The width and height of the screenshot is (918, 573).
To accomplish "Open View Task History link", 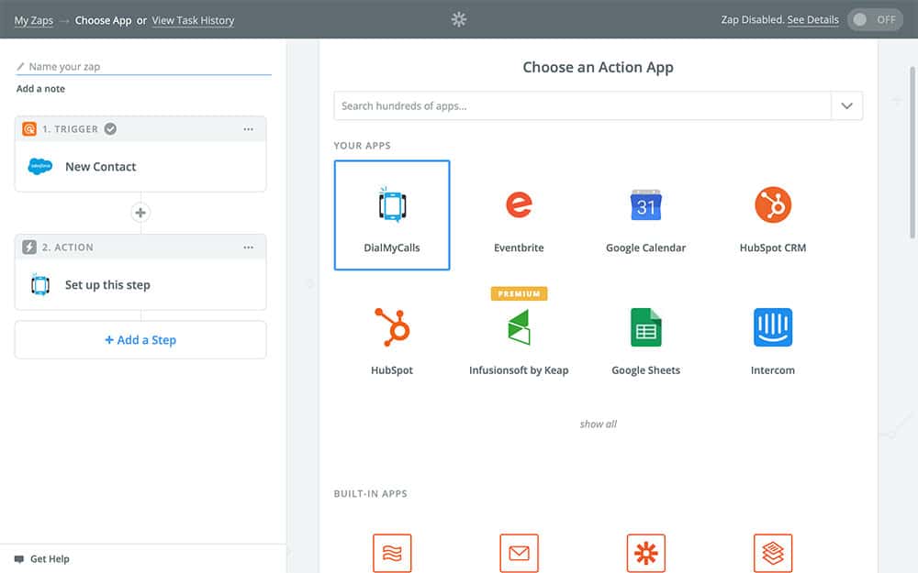I will tap(193, 20).
